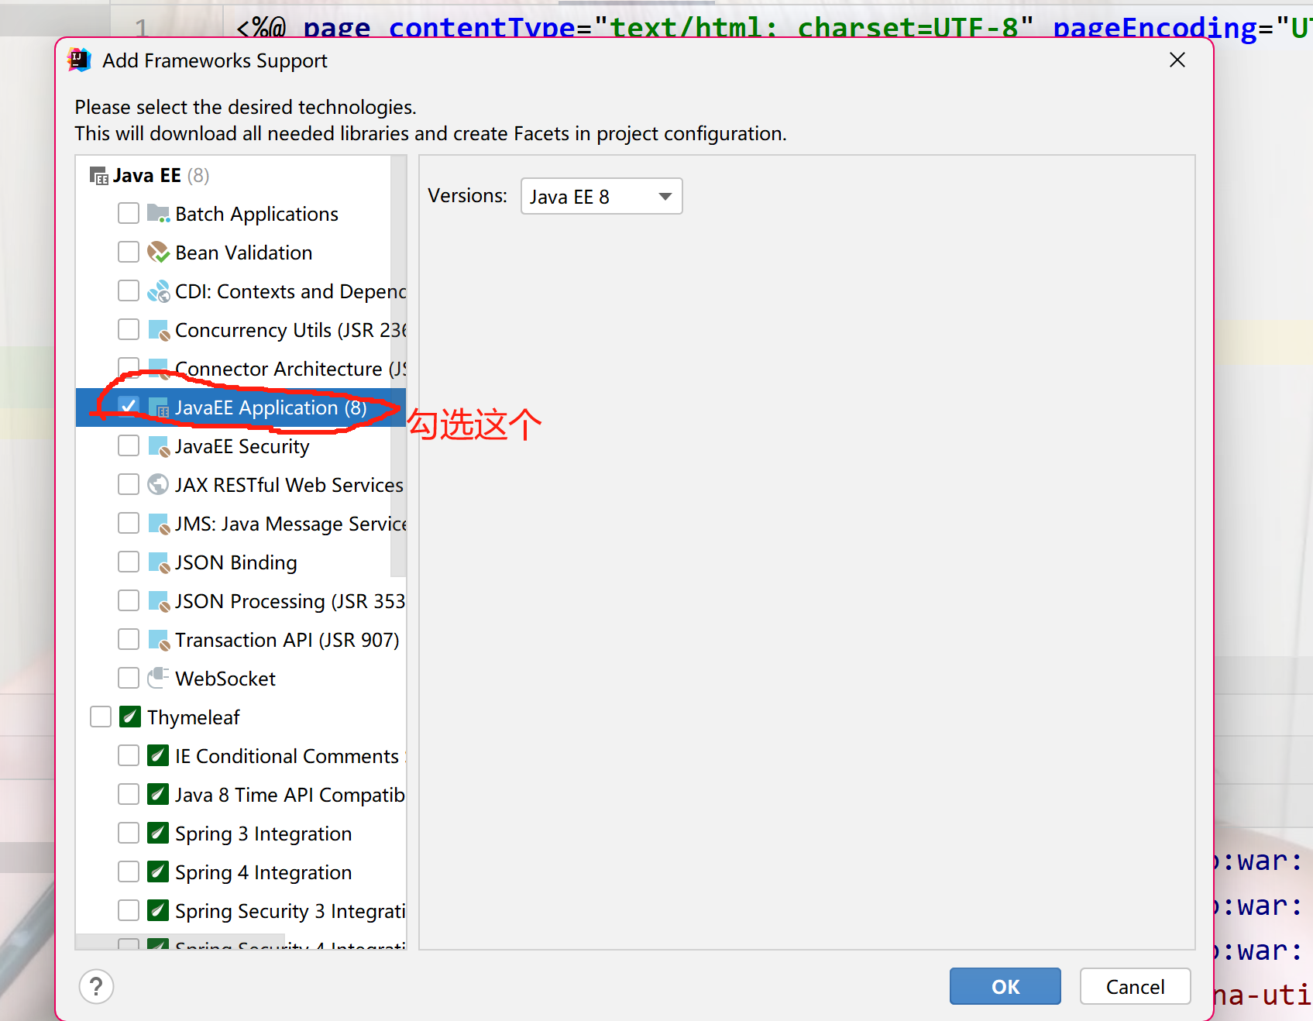Click the Batch Applications folder icon

coord(157,213)
